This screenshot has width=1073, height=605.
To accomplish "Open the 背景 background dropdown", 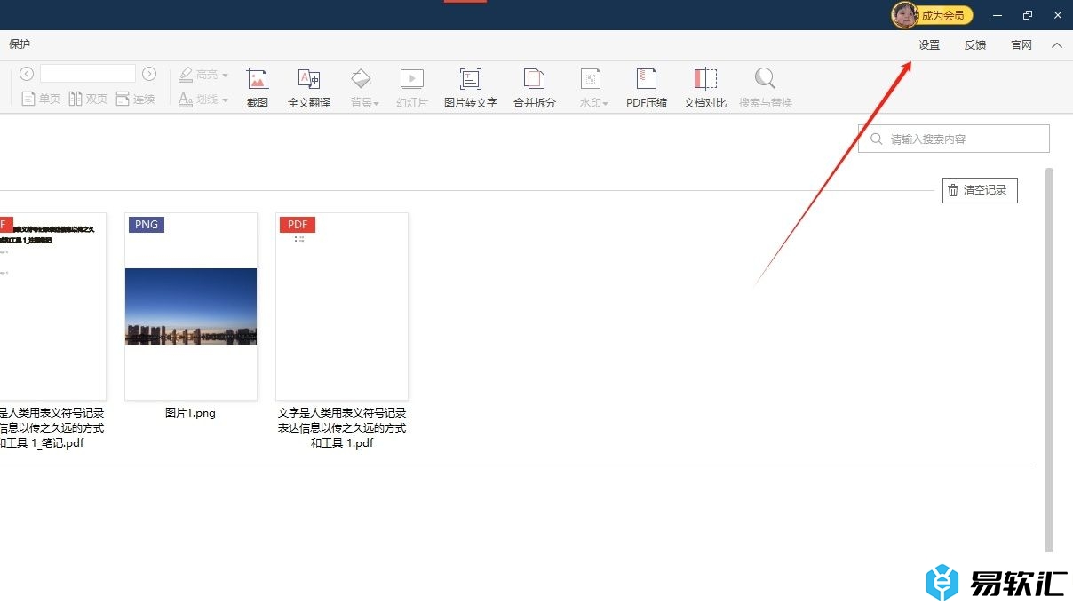I will pyautogui.click(x=364, y=88).
